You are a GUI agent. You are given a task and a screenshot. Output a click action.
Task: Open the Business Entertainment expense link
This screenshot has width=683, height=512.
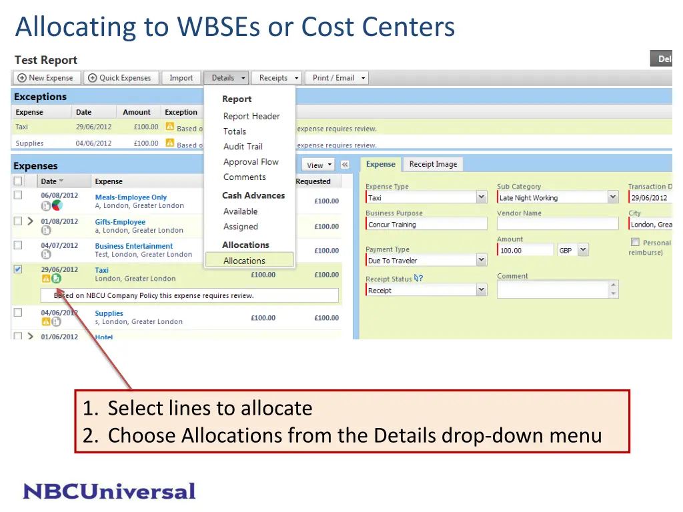point(133,246)
